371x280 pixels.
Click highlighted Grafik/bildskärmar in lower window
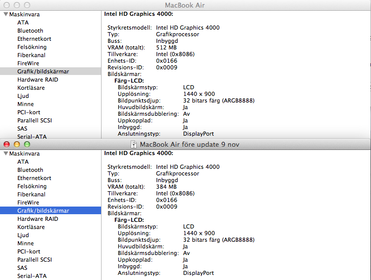(x=51, y=211)
